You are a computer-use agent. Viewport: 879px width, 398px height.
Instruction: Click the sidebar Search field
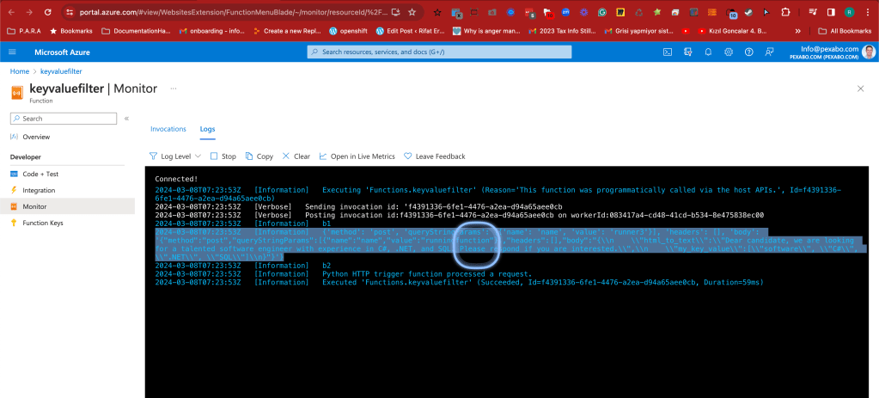pyautogui.click(x=64, y=119)
